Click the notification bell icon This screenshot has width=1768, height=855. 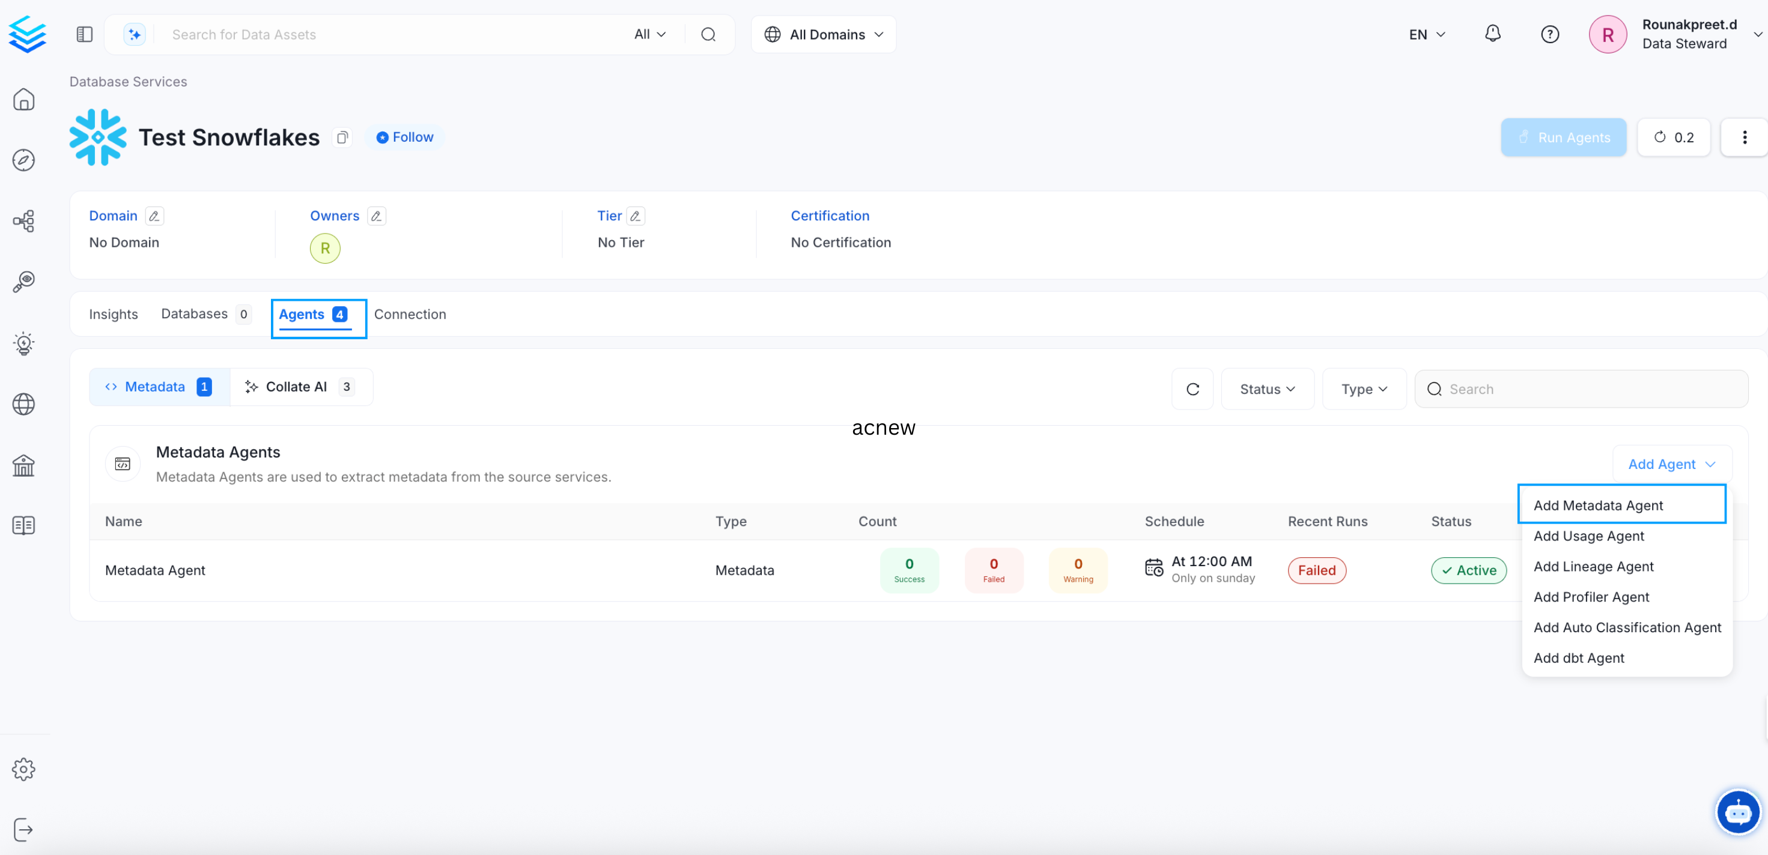point(1493,34)
